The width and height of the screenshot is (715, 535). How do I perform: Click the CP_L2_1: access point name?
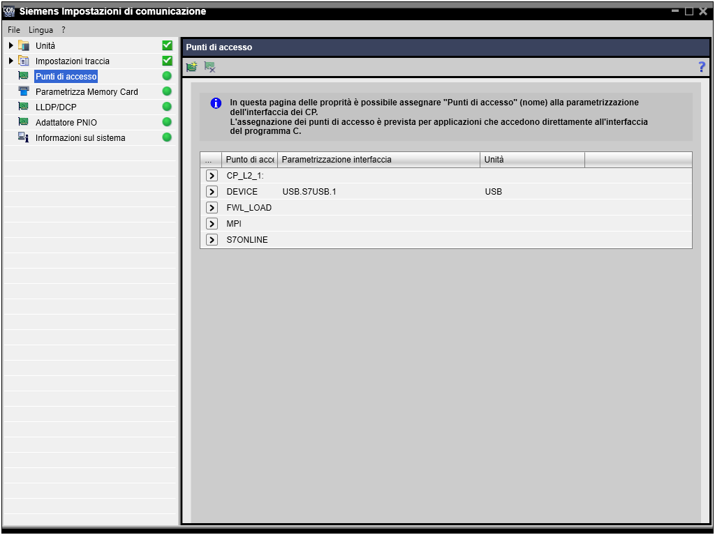[245, 176]
